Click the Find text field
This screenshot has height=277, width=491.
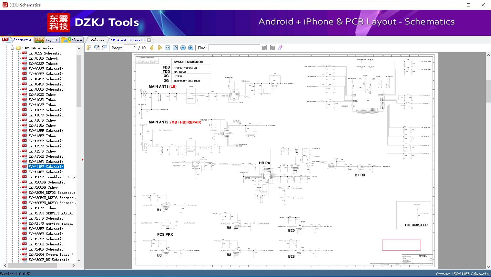[x=234, y=48]
